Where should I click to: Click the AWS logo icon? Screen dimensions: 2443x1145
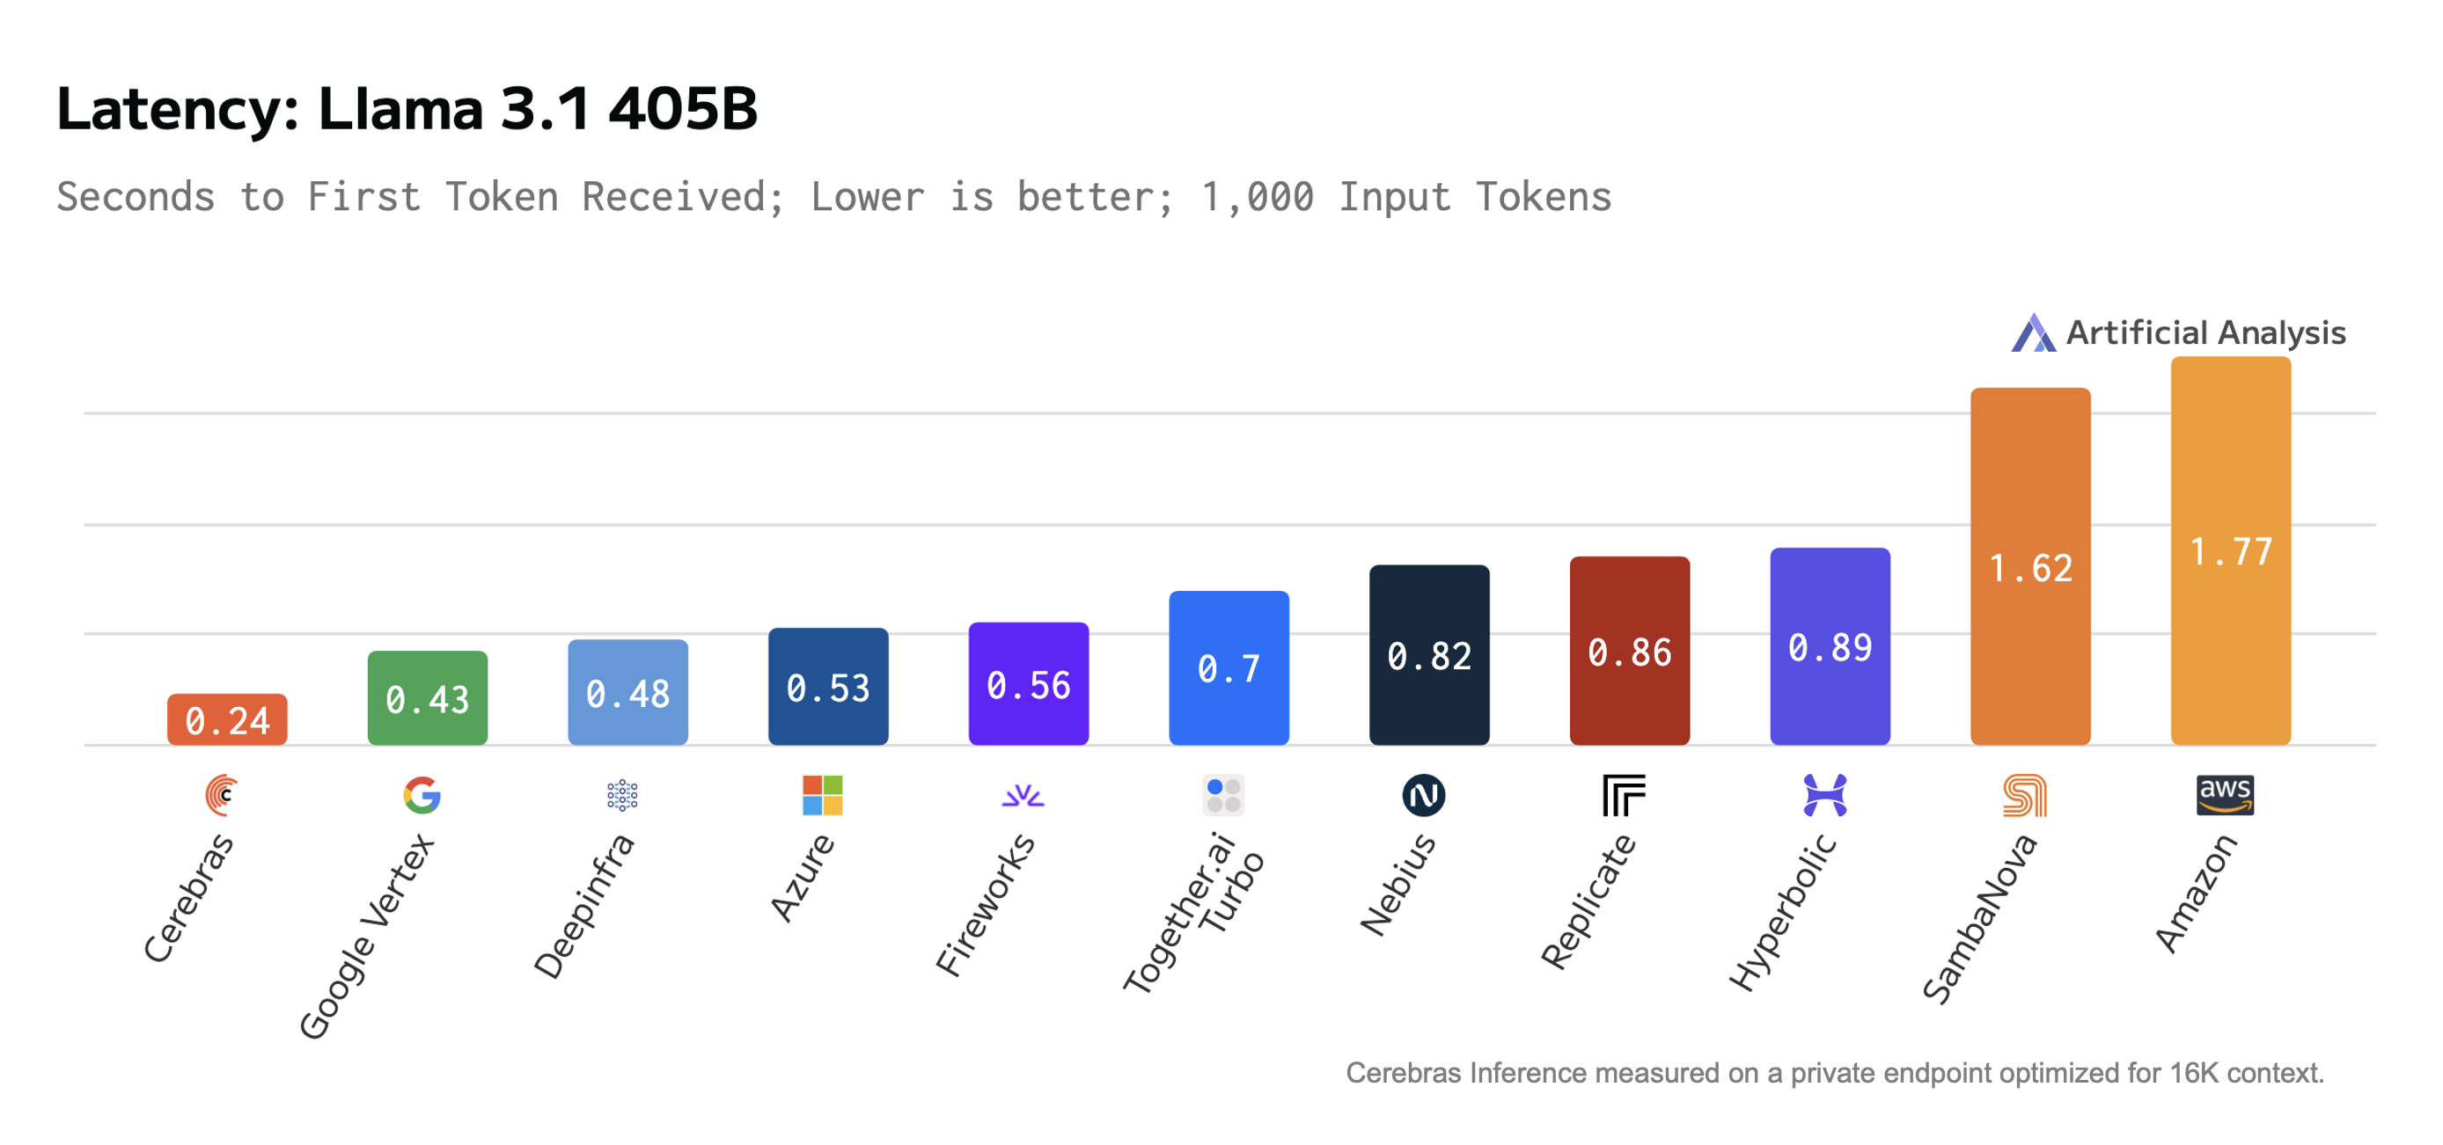tap(2225, 794)
